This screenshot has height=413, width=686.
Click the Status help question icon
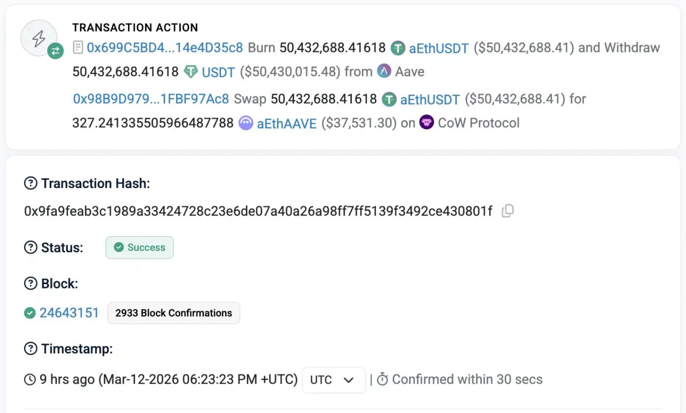(30, 247)
